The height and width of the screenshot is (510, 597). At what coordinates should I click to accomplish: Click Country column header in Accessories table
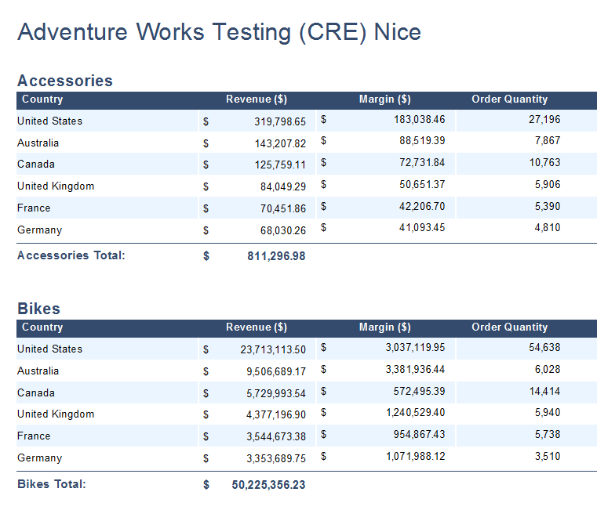click(x=42, y=99)
